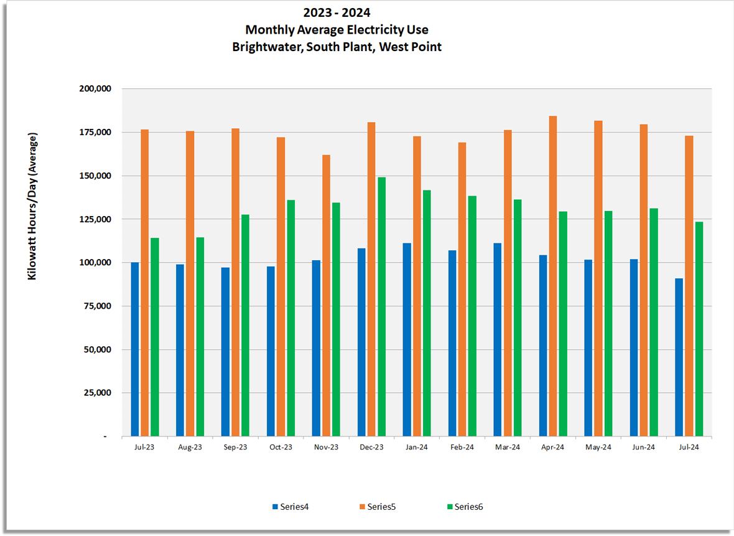This screenshot has height=536, width=734.
Task: Select the orange bar for May-24
Action: point(598,278)
